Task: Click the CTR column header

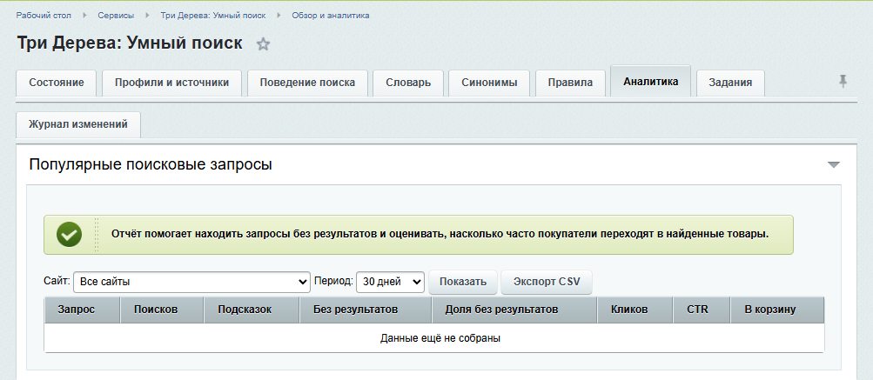Action: point(702,310)
